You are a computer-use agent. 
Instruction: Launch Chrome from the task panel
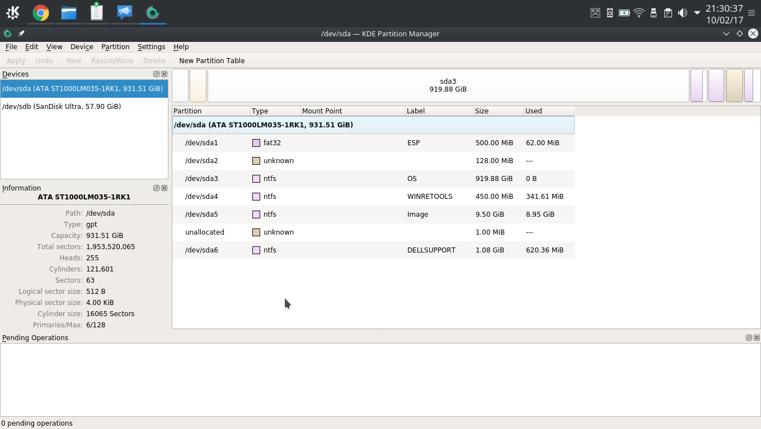point(40,12)
